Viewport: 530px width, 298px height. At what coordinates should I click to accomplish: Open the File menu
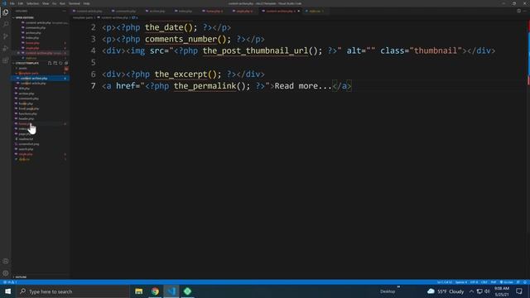coord(12,3)
